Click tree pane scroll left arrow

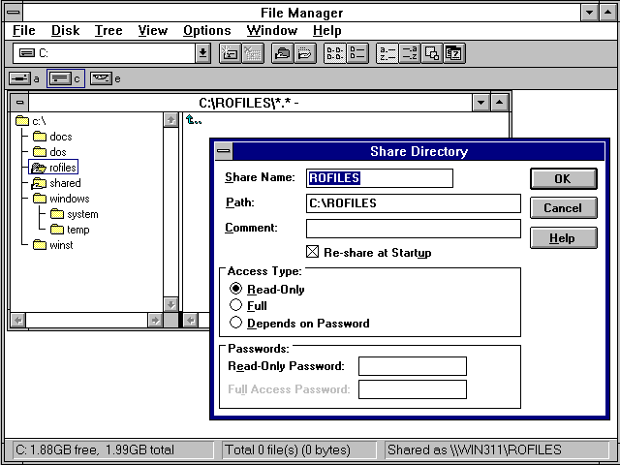pos(18,320)
